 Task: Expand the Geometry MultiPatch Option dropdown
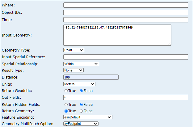pos(81,124)
